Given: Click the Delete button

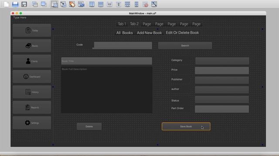Looking at the screenshot, I should tap(89, 127).
